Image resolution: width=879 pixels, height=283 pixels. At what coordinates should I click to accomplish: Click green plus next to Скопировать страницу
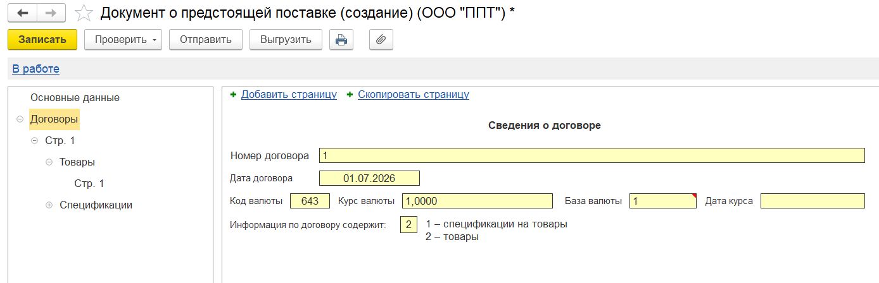click(x=350, y=95)
